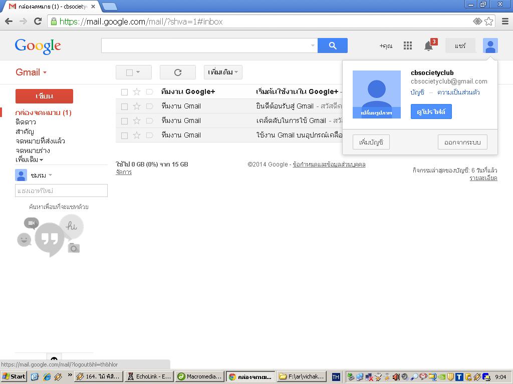Click ออกจากระบบ sign out button

coord(462,142)
